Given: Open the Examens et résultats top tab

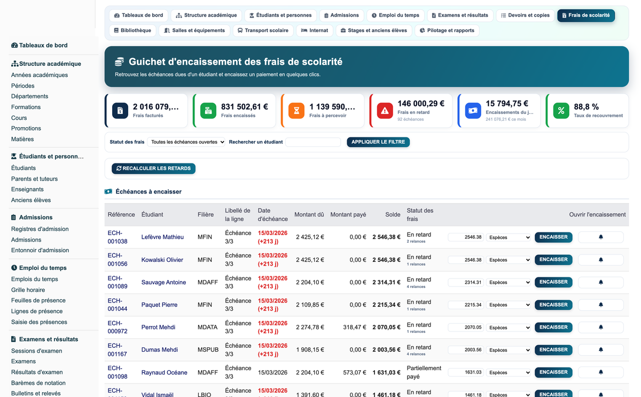Looking at the screenshot, I should click(x=460, y=15).
